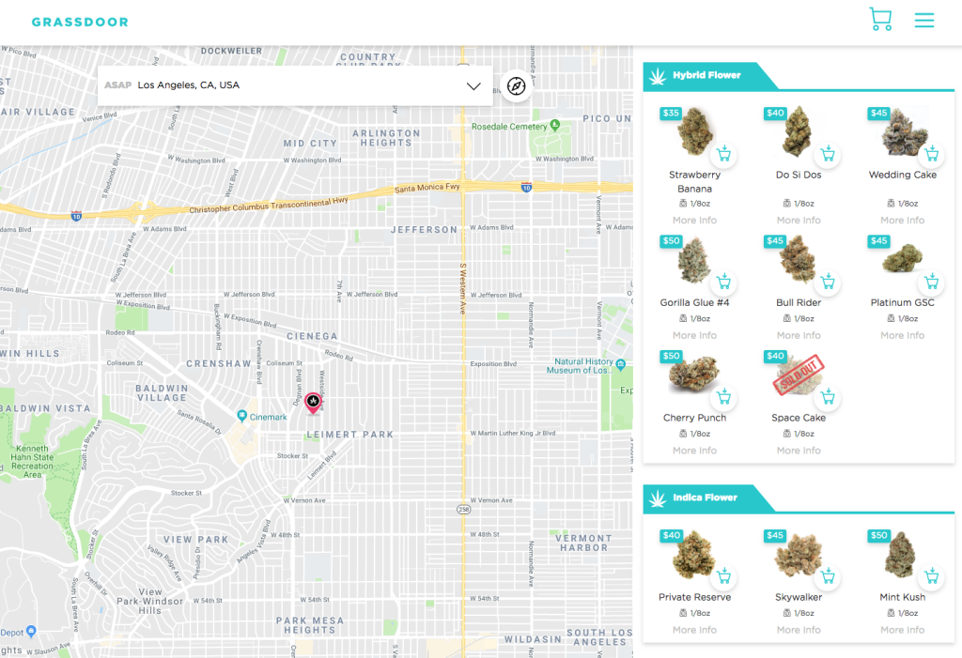Click the Los Angeles, CA, USA address field
The height and width of the screenshot is (658, 962).
click(x=294, y=85)
